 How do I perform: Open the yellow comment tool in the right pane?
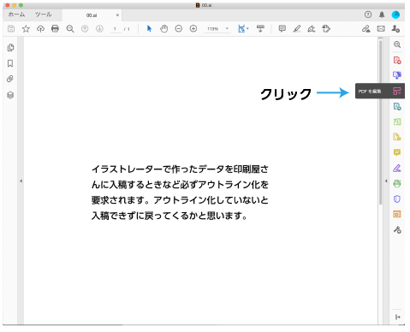(397, 152)
